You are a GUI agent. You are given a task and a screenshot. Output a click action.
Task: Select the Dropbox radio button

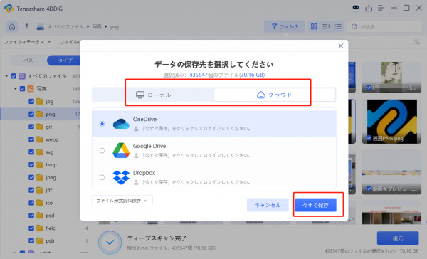click(x=102, y=177)
